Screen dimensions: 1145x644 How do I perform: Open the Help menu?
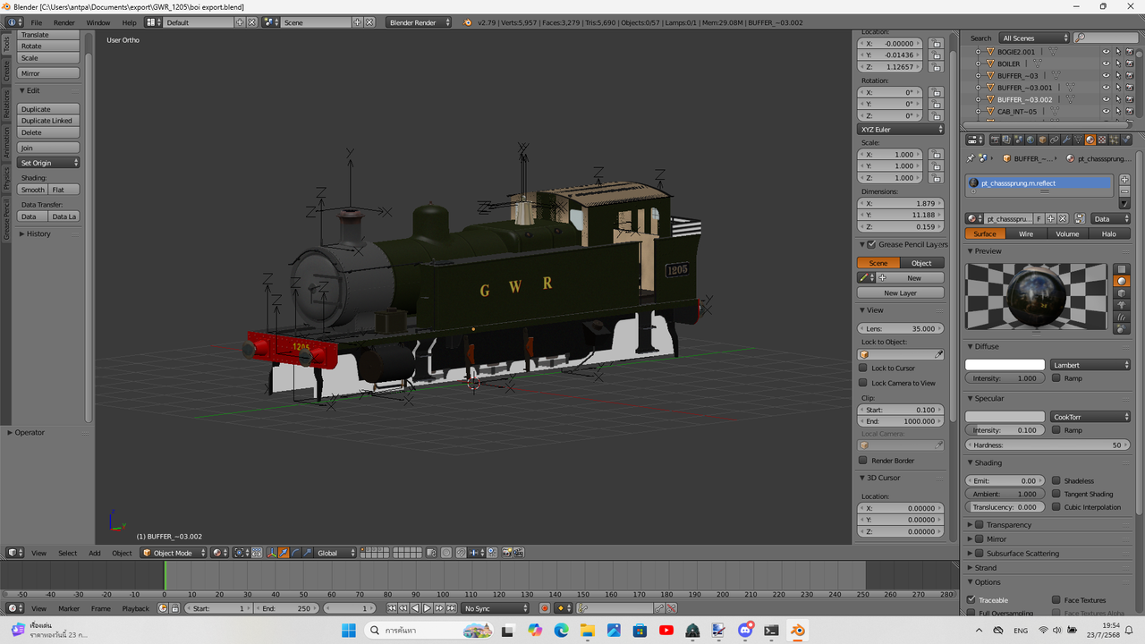(130, 22)
